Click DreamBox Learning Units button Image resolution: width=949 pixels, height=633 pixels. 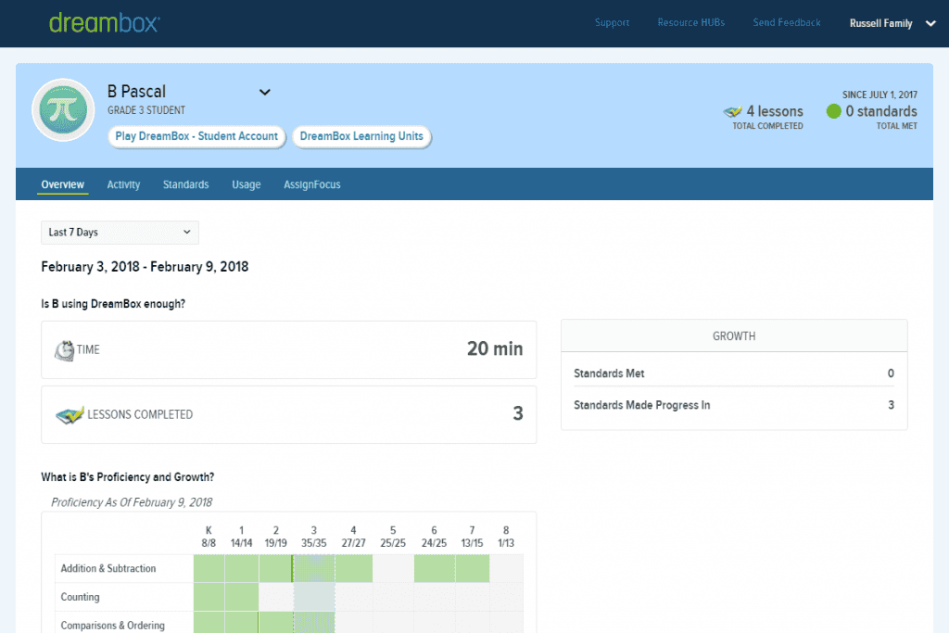click(x=361, y=136)
